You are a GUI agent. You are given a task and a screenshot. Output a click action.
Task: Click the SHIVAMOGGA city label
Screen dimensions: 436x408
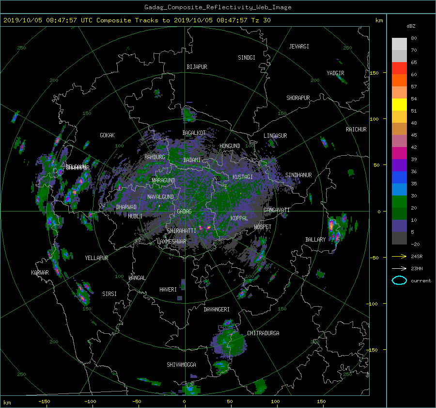tap(181, 364)
